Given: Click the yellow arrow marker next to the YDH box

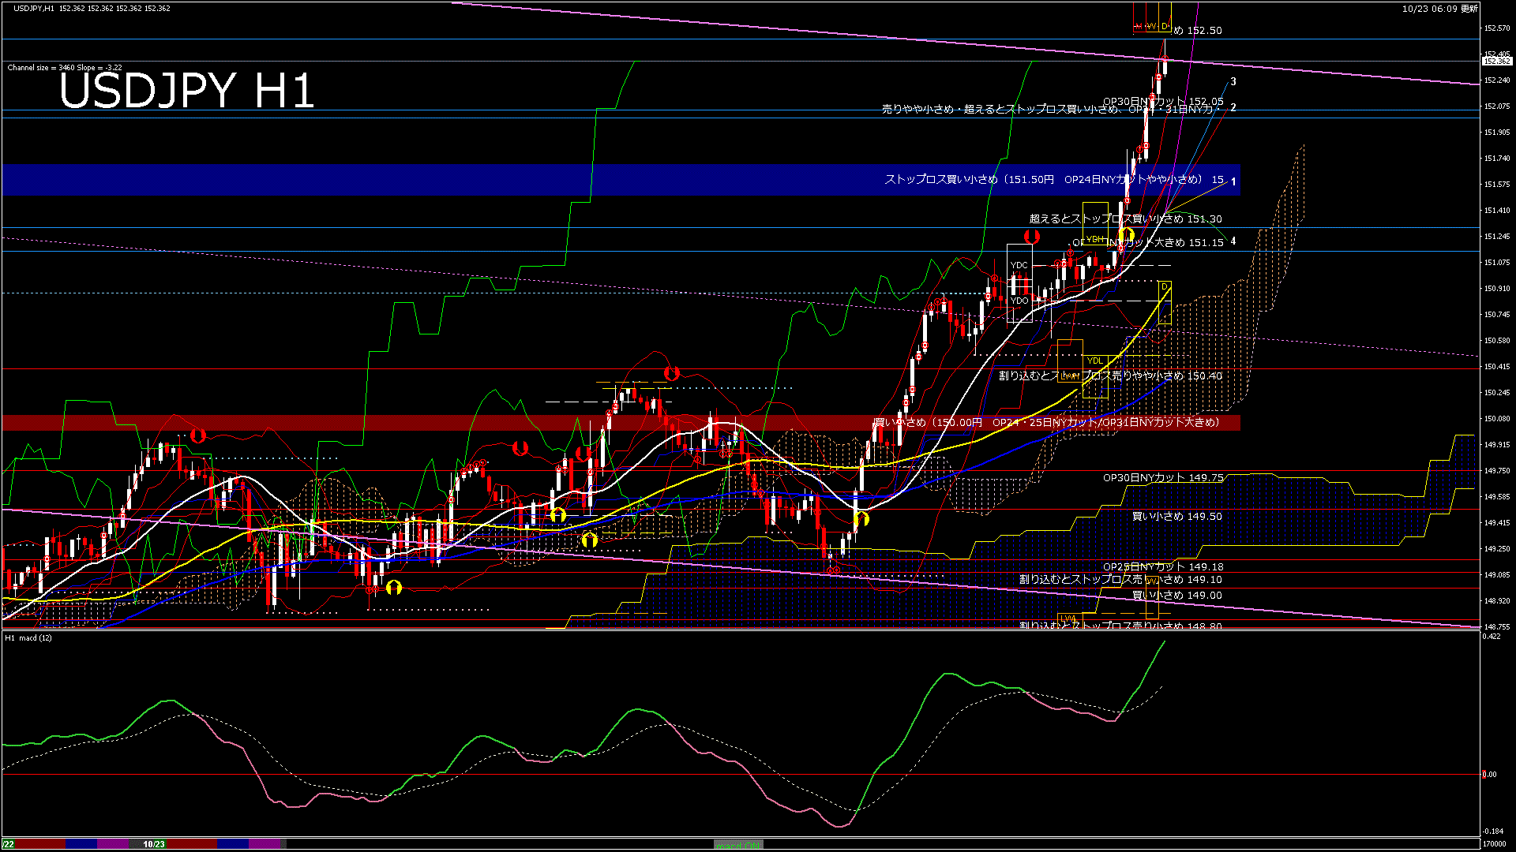Looking at the screenshot, I should (1127, 234).
